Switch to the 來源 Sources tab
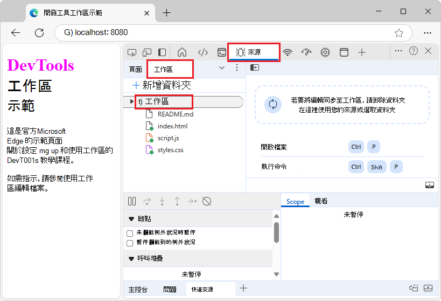The height and width of the screenshot is (301, 441). click(x=254, y=52)
